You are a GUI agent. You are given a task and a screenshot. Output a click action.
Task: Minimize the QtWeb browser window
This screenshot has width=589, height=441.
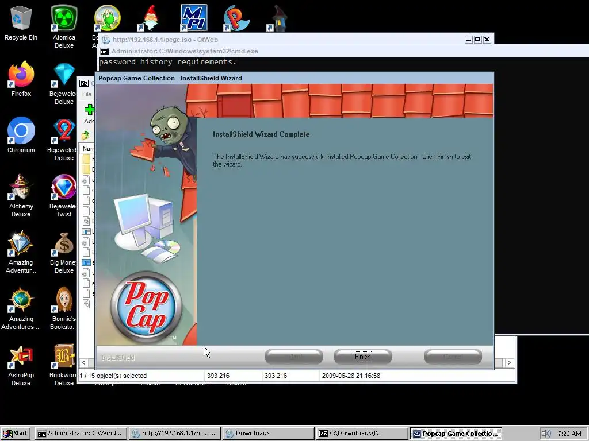468,40
